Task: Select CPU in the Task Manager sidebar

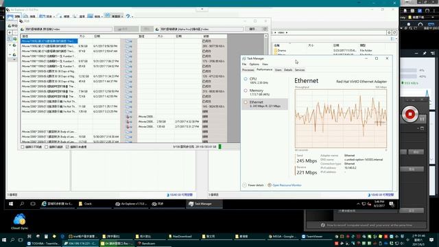Action: (265, 80)
